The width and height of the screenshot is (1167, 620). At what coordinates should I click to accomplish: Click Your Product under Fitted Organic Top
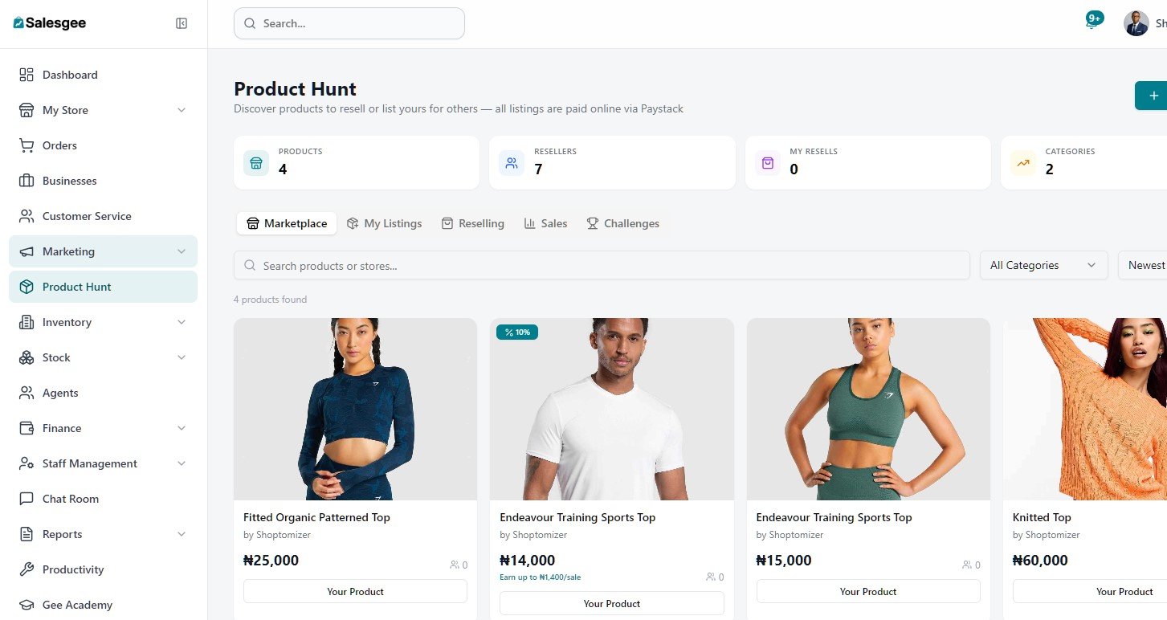tap(355, 591)
